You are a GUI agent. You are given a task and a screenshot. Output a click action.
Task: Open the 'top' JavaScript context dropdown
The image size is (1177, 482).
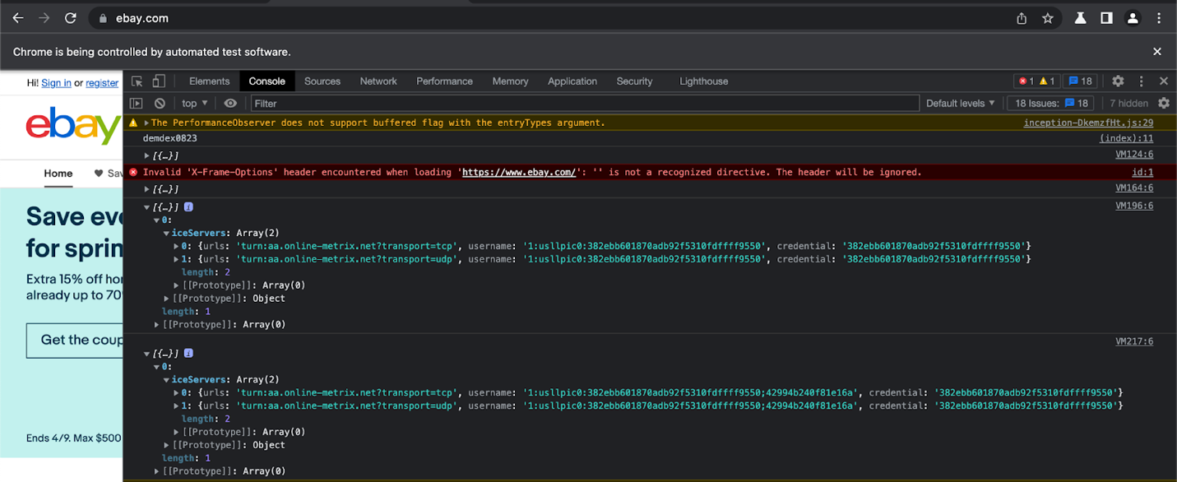point(195,104)
